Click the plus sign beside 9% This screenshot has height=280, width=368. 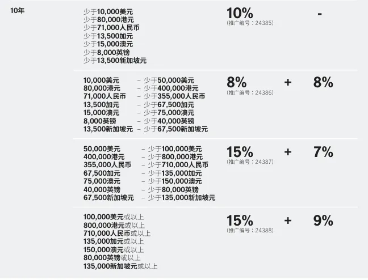click(x=288, y=220)
